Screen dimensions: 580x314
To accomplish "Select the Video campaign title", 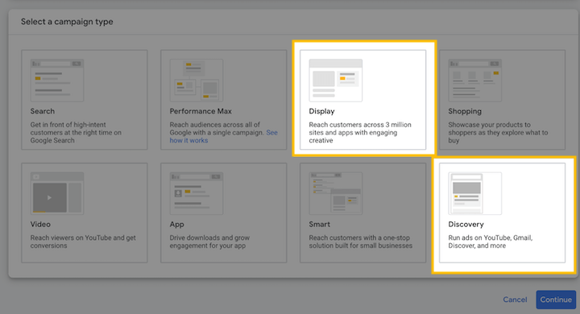I will click(x=40, y=225).
